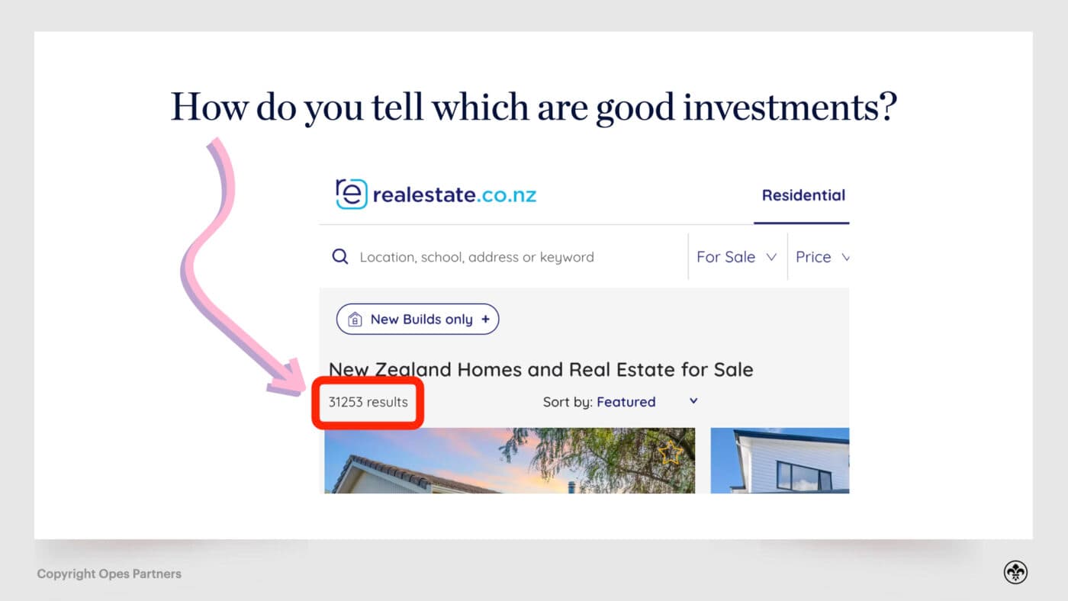Select the house icon in New Builds chip

coord(354,319)
